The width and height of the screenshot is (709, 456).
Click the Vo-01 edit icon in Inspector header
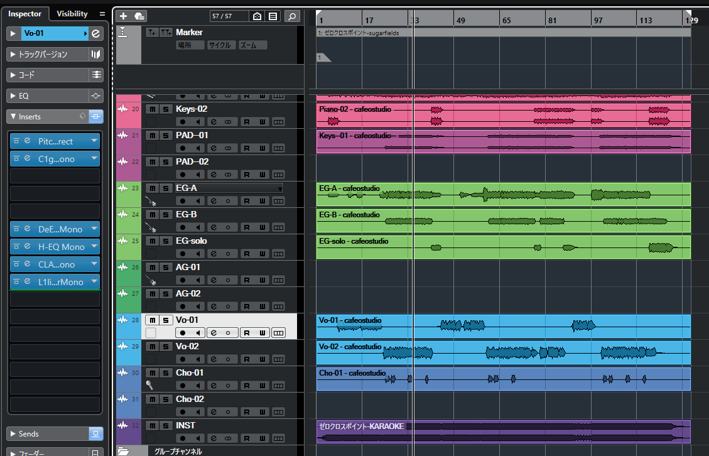click(95, 33)
